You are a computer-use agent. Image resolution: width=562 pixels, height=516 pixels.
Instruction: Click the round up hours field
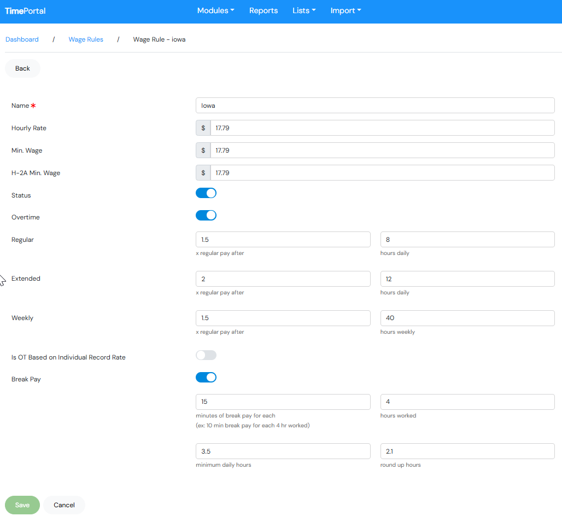point(467,451)
